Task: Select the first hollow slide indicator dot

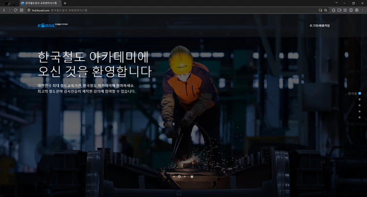Action: [179, 176]
